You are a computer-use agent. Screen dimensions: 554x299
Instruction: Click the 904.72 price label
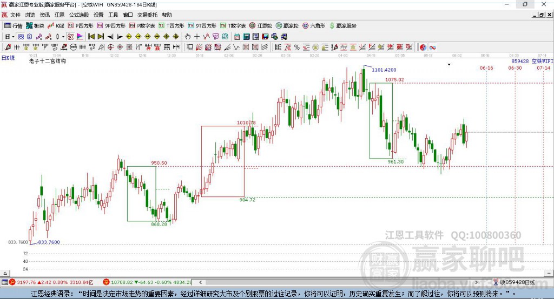pyautogui.click(x=247, y=200)
